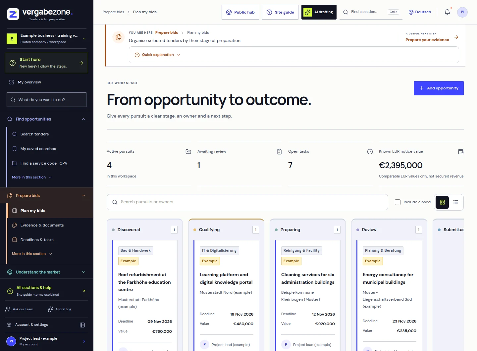Switch language to Deutsch
This screenshot has width=477, height=351.
click(420, 12)
